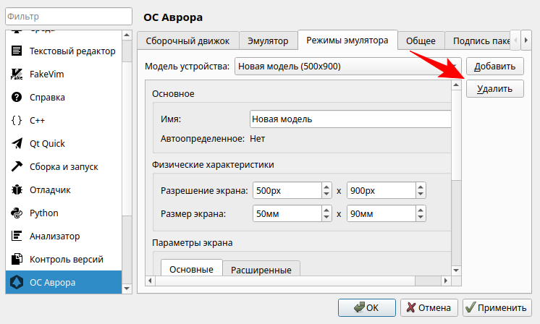Confirm with the OK button
Viewport: 540px width, 324px height.
coord(367,307)
